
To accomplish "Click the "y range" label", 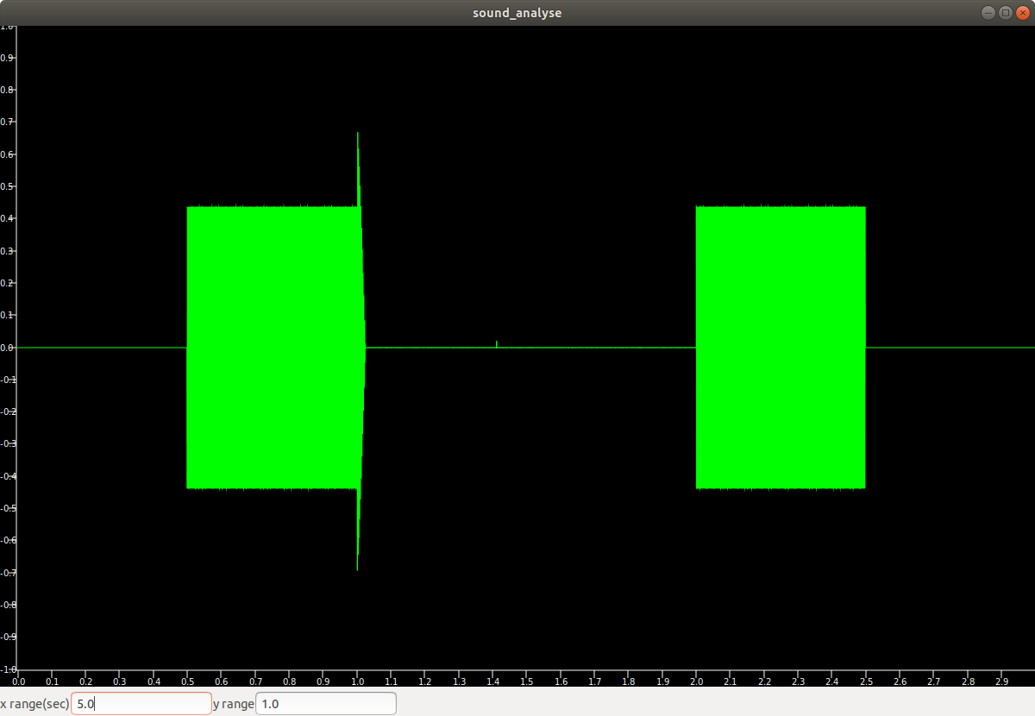I will pyautogui.click(x=233, y=704).
